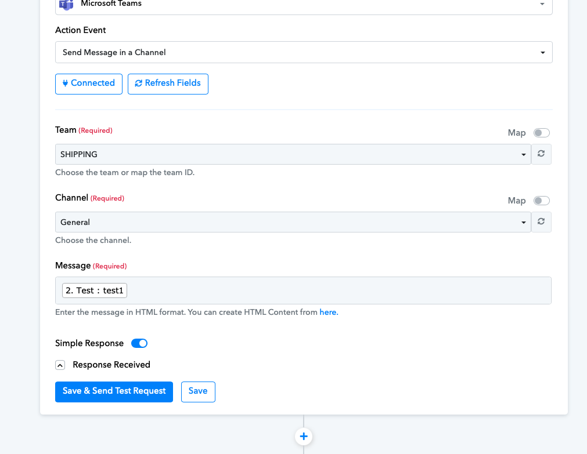Click the Save button
Image resolution: width=587 pixels, height=454 pixels.
pos(198,391)
